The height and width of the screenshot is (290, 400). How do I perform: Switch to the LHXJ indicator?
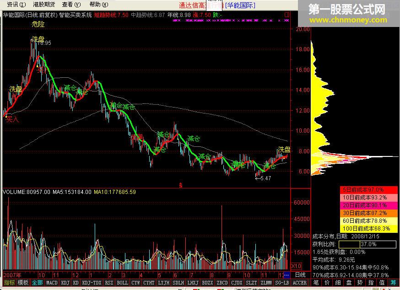tap(193, 283)
